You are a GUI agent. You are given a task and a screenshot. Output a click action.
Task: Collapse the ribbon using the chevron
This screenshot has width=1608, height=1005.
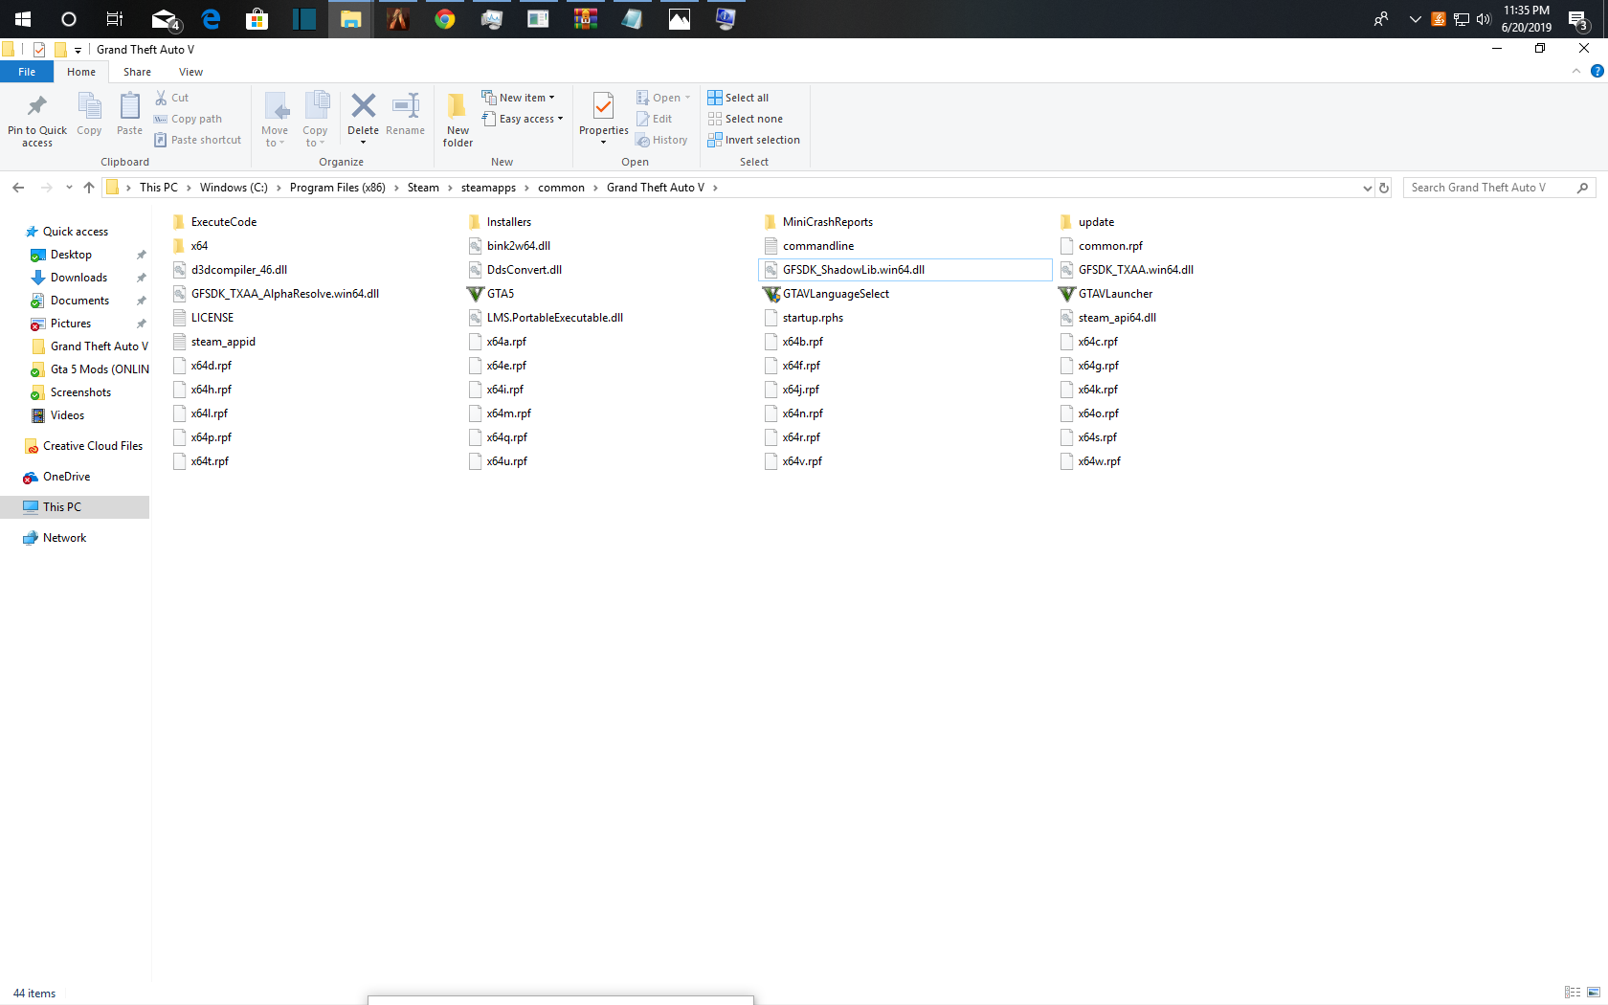[x=1575, y=71]
